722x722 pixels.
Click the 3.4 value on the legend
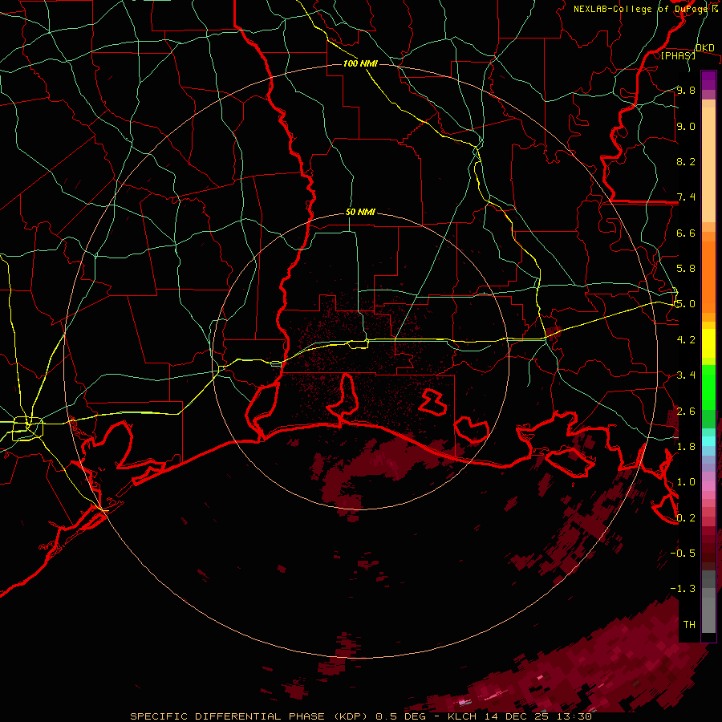(686, 375)
